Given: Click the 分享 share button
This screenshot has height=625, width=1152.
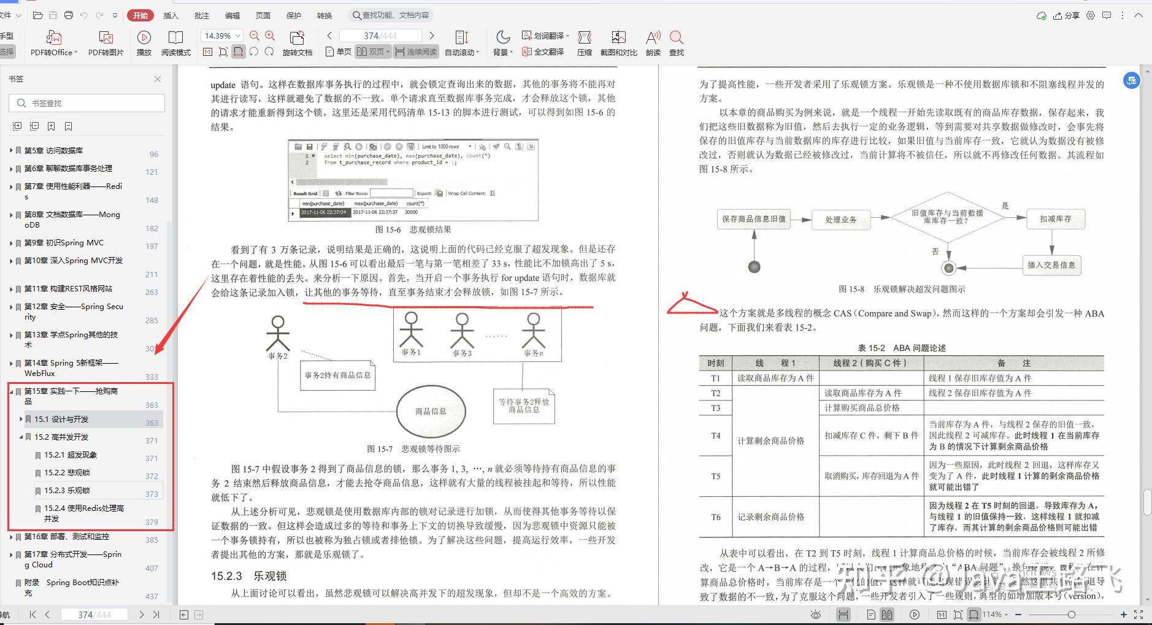Looking at the screenshot, I should tap(1066, 15).
